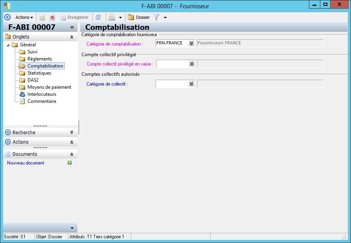Click the Enregistrer save button
The height and width of the screenshot is (243, 351).
[x=74, y=17]
